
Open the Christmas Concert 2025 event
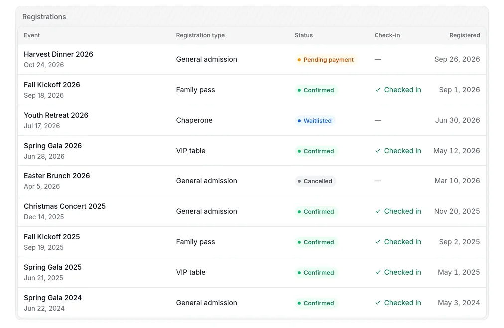[65, 206]
